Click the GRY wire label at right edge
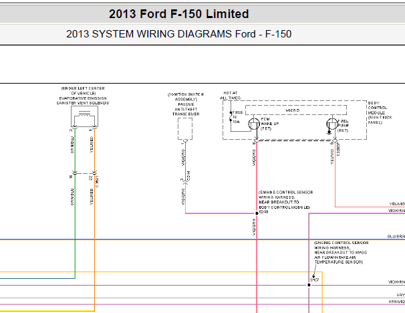 [401, 295]
